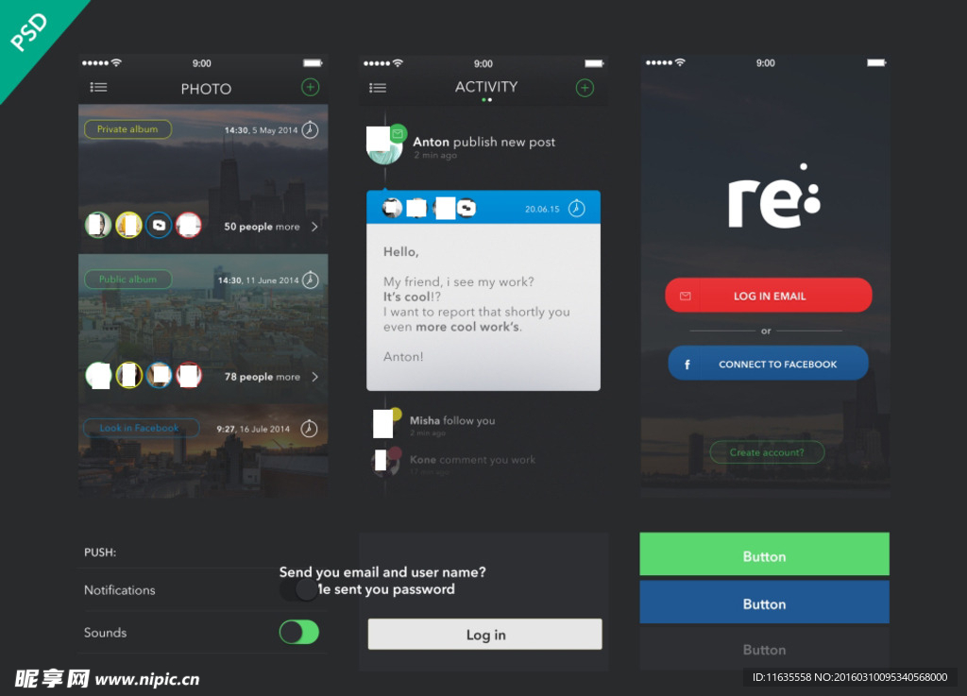Select the Private album tag
This screenshot has height=696, width=967.
(x=127, y=129)
